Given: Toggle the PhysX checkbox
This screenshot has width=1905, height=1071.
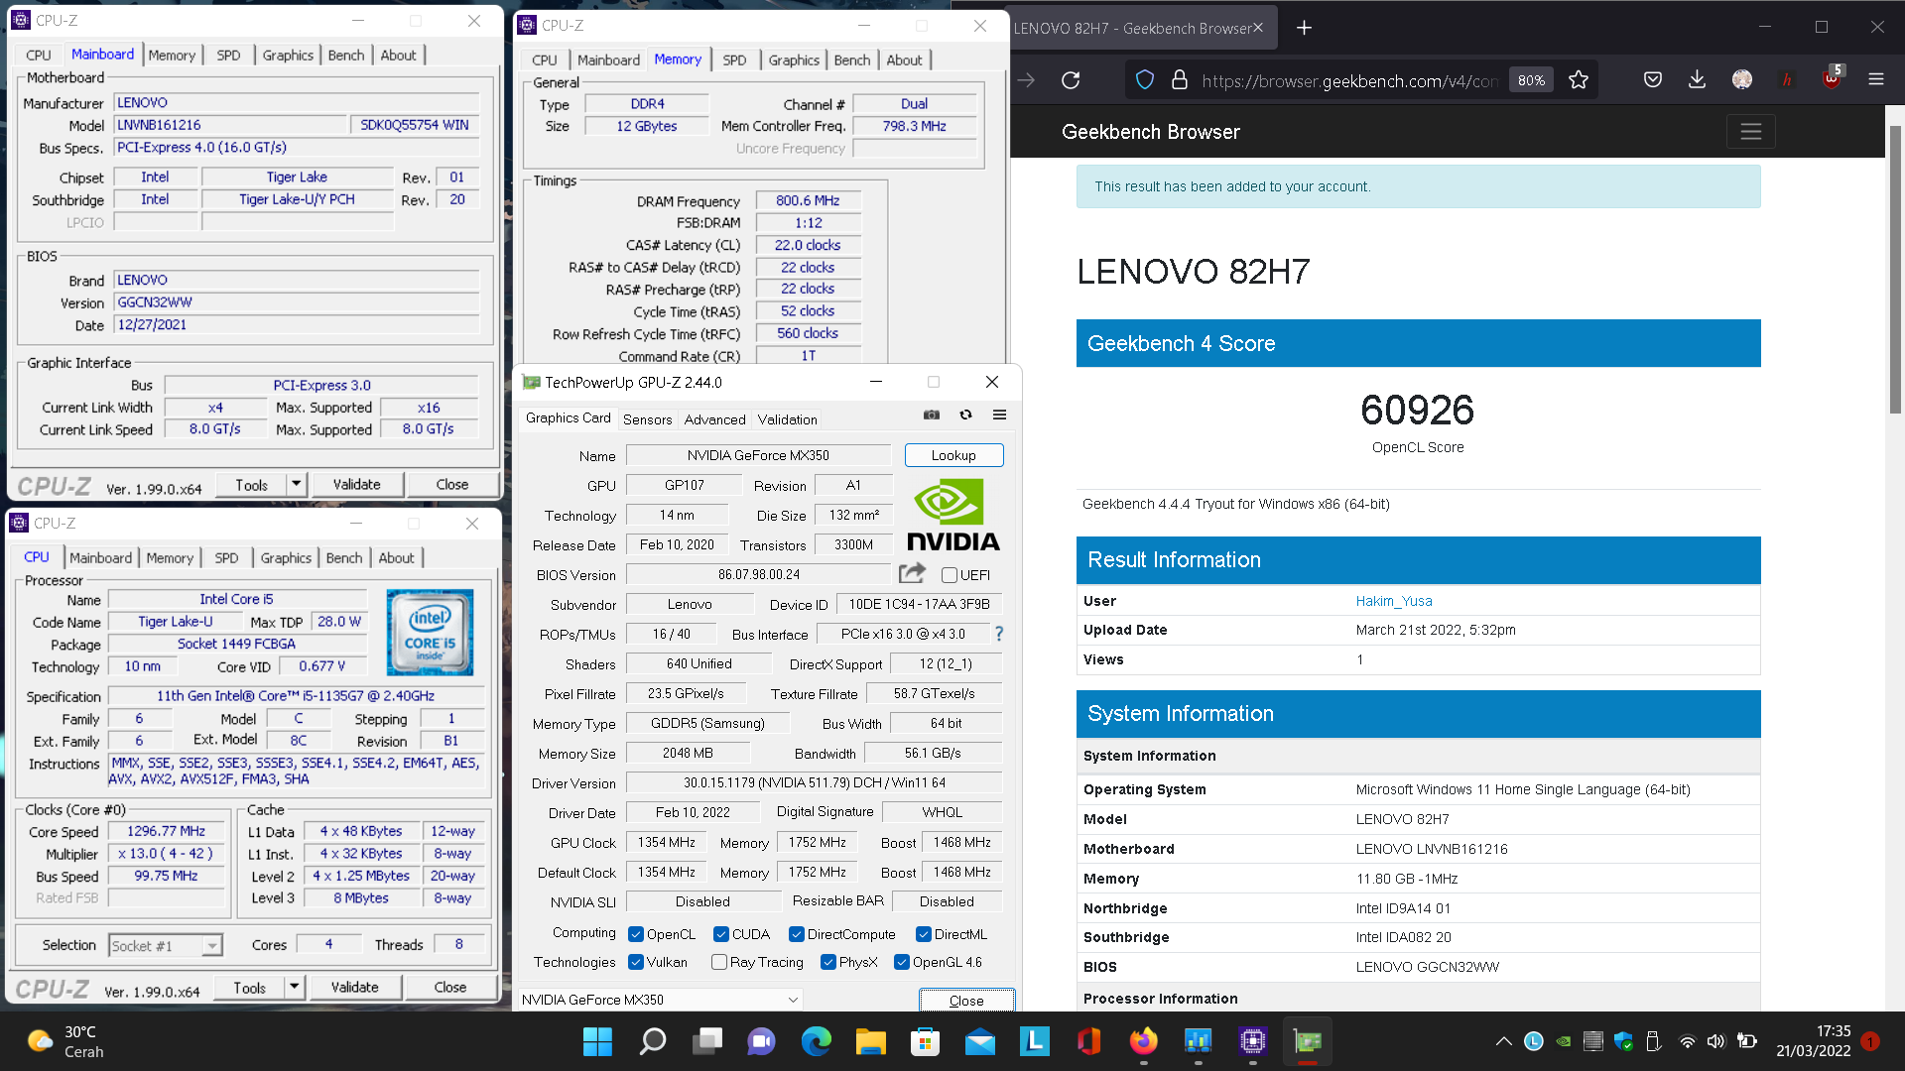Looking at the screenshot, I should tap(827, 962).
